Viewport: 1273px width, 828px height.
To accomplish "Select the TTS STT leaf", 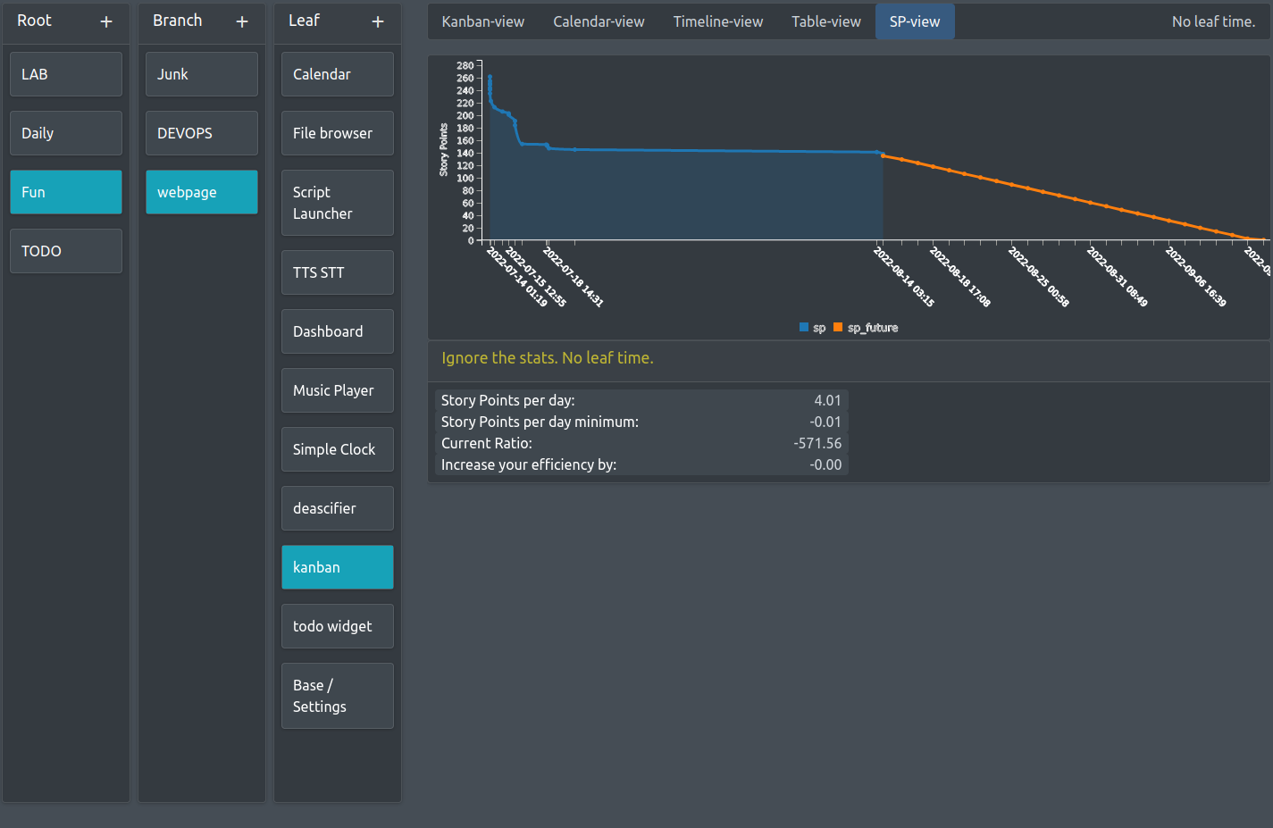I will coord(338,272).
